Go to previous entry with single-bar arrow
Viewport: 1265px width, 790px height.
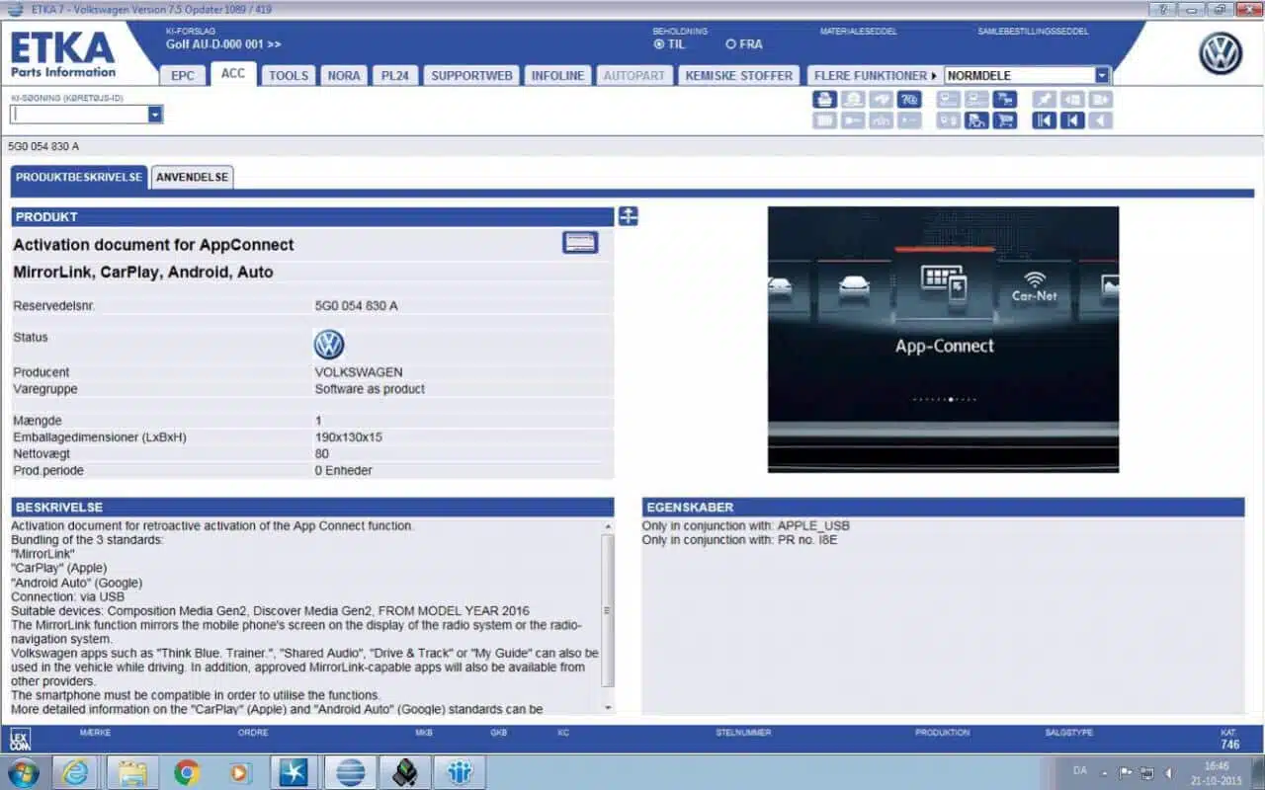pos(1072,120)
